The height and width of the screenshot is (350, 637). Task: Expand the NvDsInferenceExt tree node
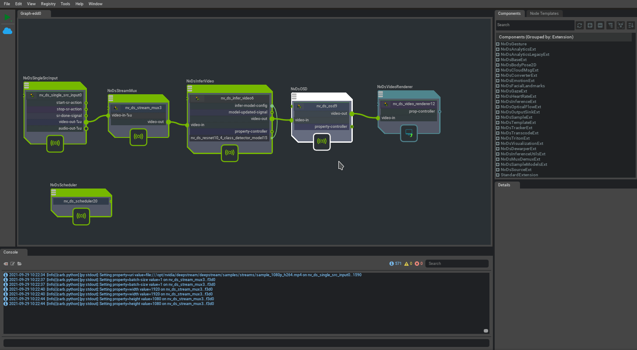pos(498,102)
